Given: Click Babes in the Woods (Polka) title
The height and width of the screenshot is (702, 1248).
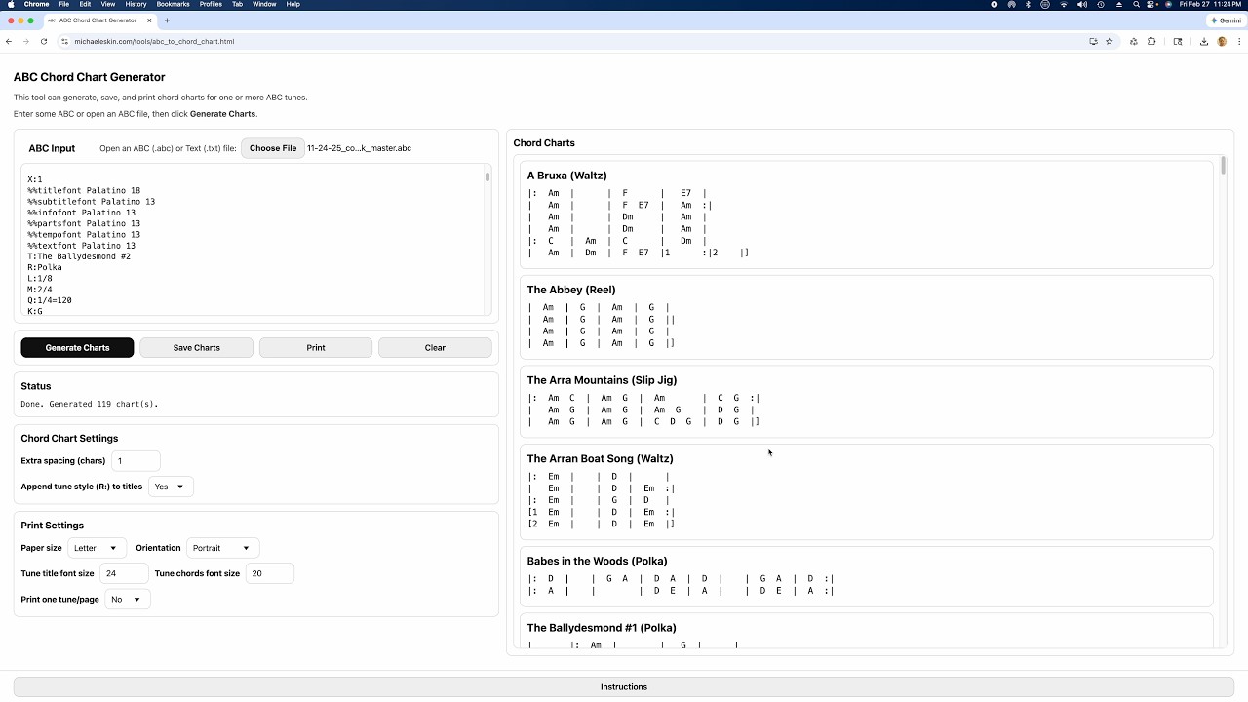Looking at the screenshot, I should point(597,561).
